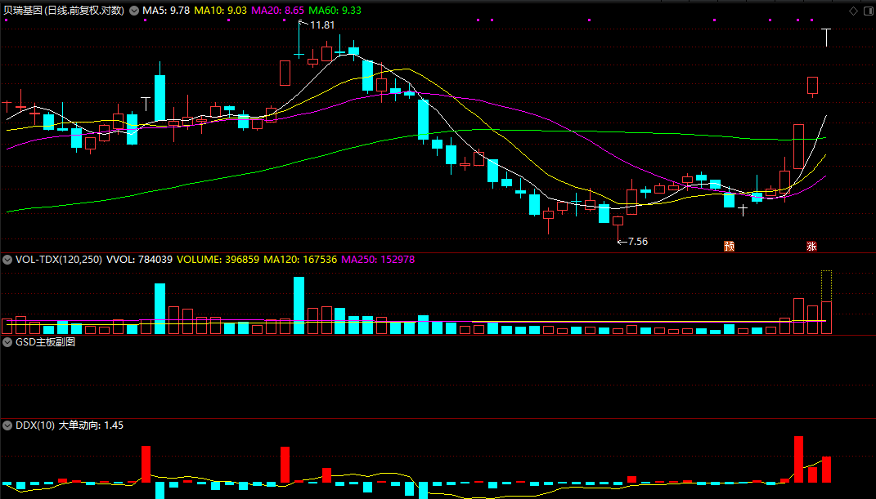Screen dimensions: 876x499
Task: Click the 涨 marker icon
Action: point(812,246)
